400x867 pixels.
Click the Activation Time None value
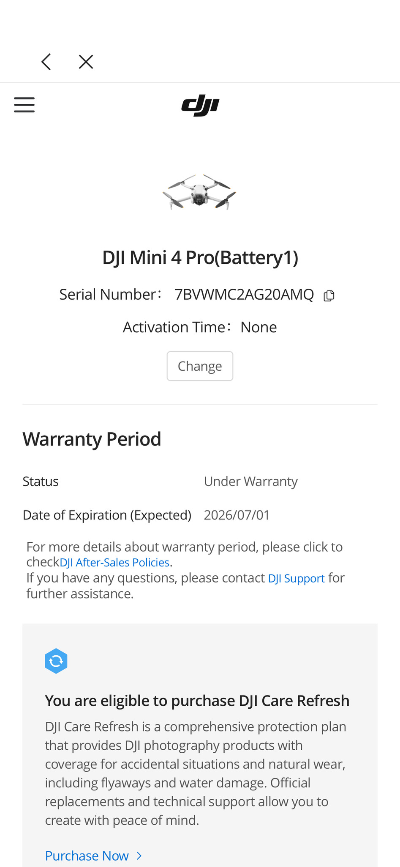point(259,327)
